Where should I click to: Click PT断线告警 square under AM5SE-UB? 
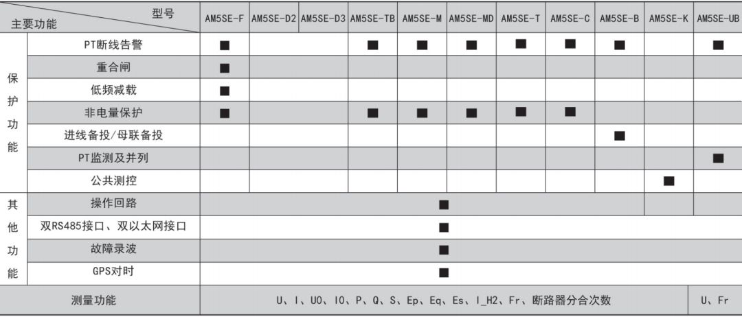tap(719, 45)
